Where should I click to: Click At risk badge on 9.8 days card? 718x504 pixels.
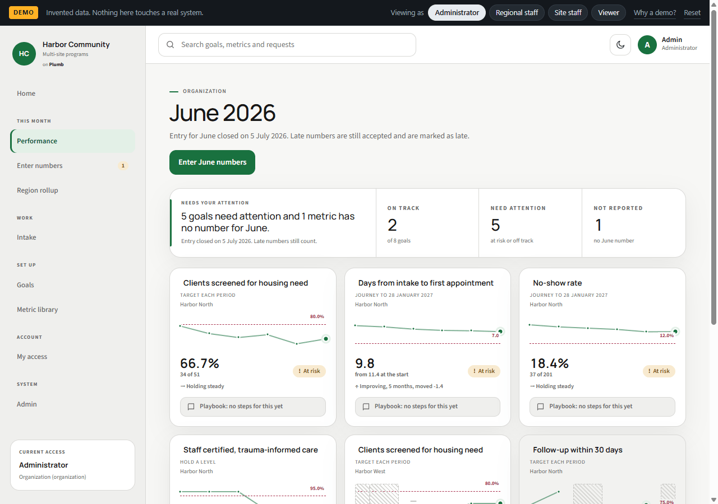[484, 371]
